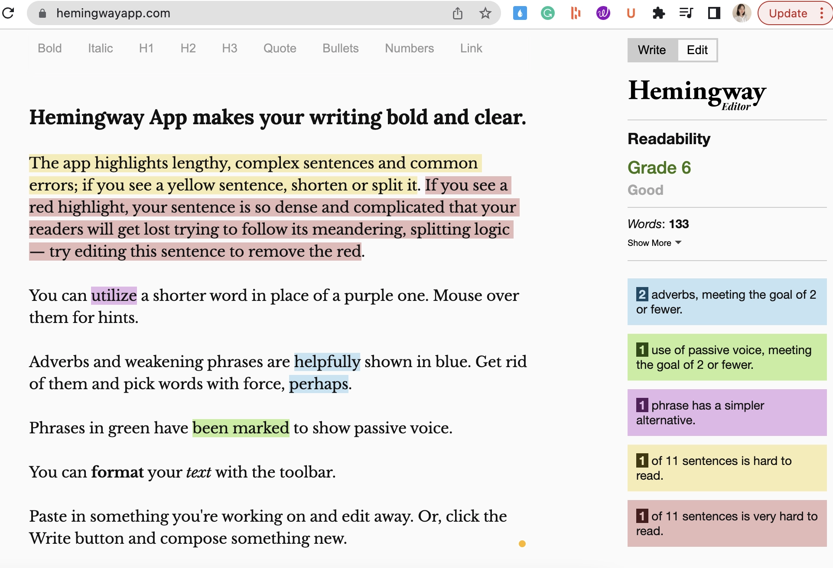Viewport: 833px width, 568px height.
Task: Click the orange U extension icon
Action: pyautogui.click(x=631, y=13)
